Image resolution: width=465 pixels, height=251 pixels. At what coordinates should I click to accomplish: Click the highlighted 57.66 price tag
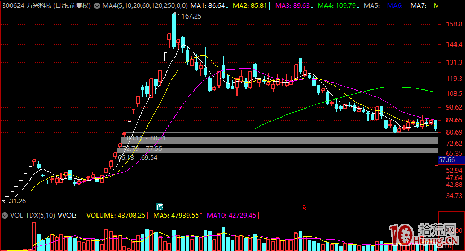[451, 160]
